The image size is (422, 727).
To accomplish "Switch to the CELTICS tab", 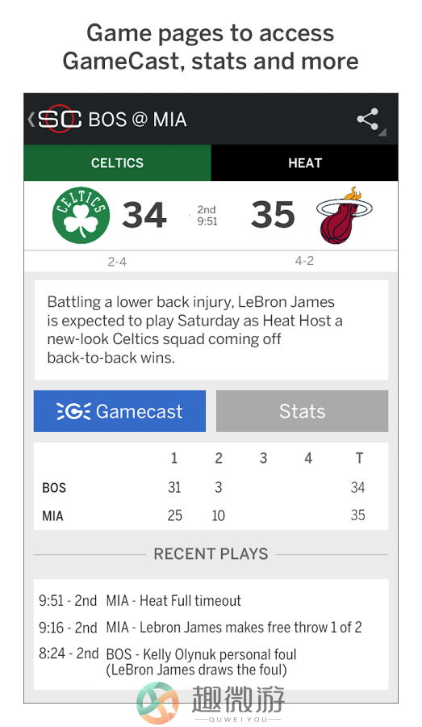I will pos(117,162).
